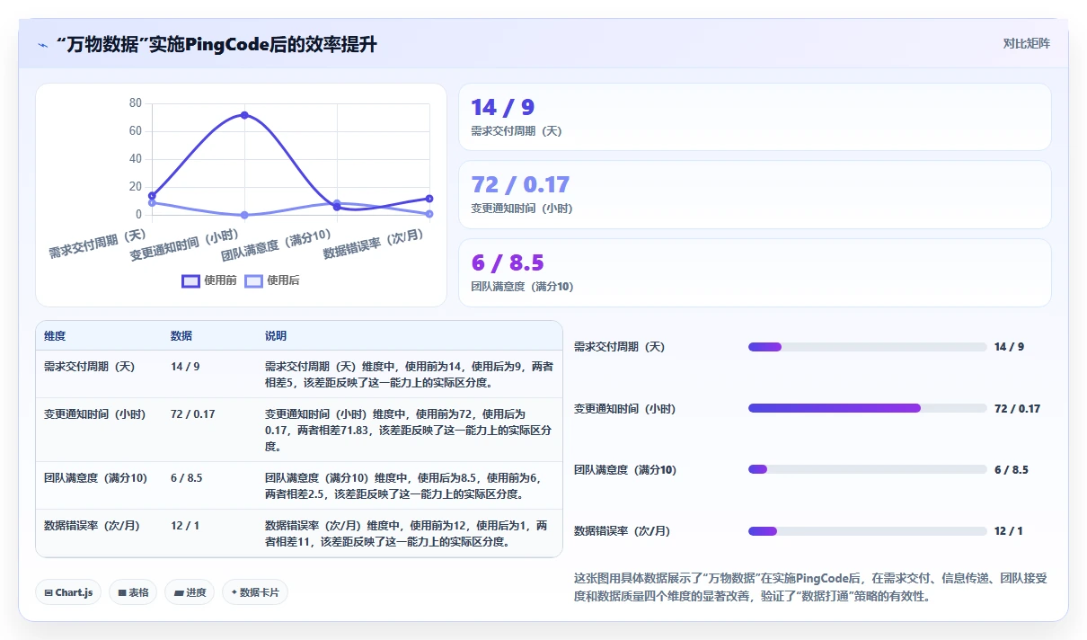
Task: Select the 数据卡片 tag chip
Action: [255, 592]
